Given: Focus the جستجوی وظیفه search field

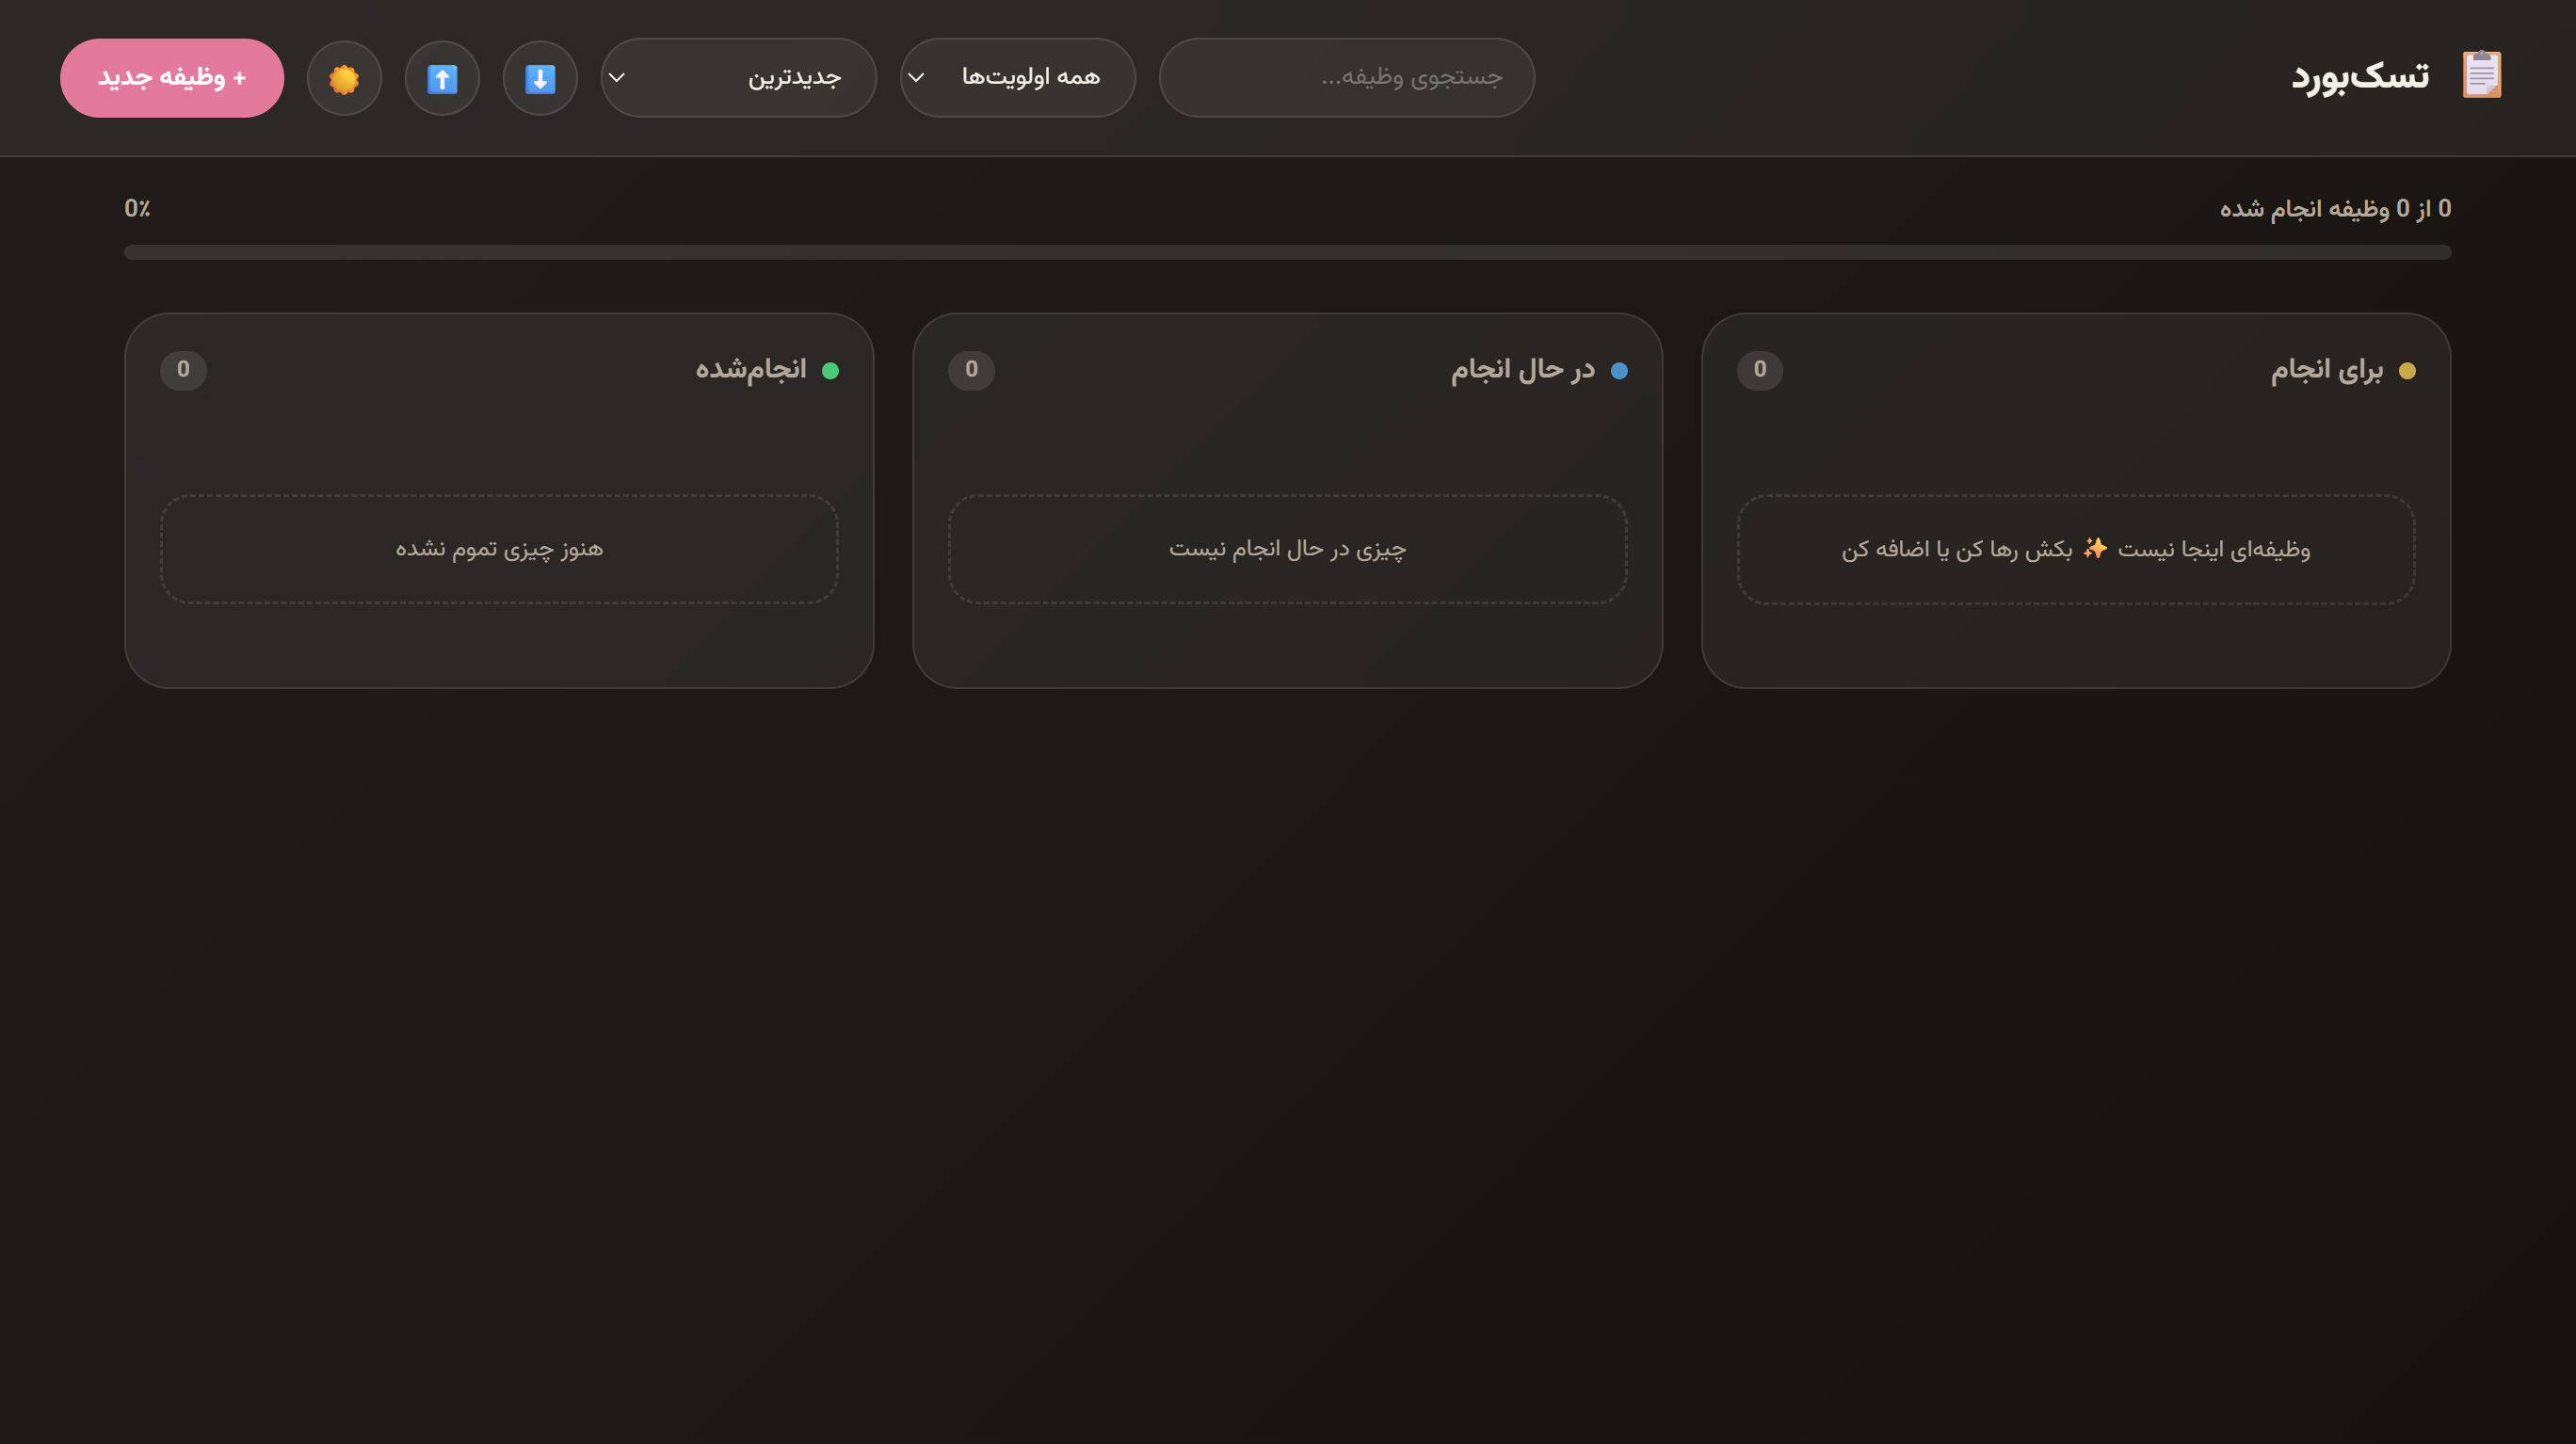Looking at the screenshot, I should click(1346, 78).
